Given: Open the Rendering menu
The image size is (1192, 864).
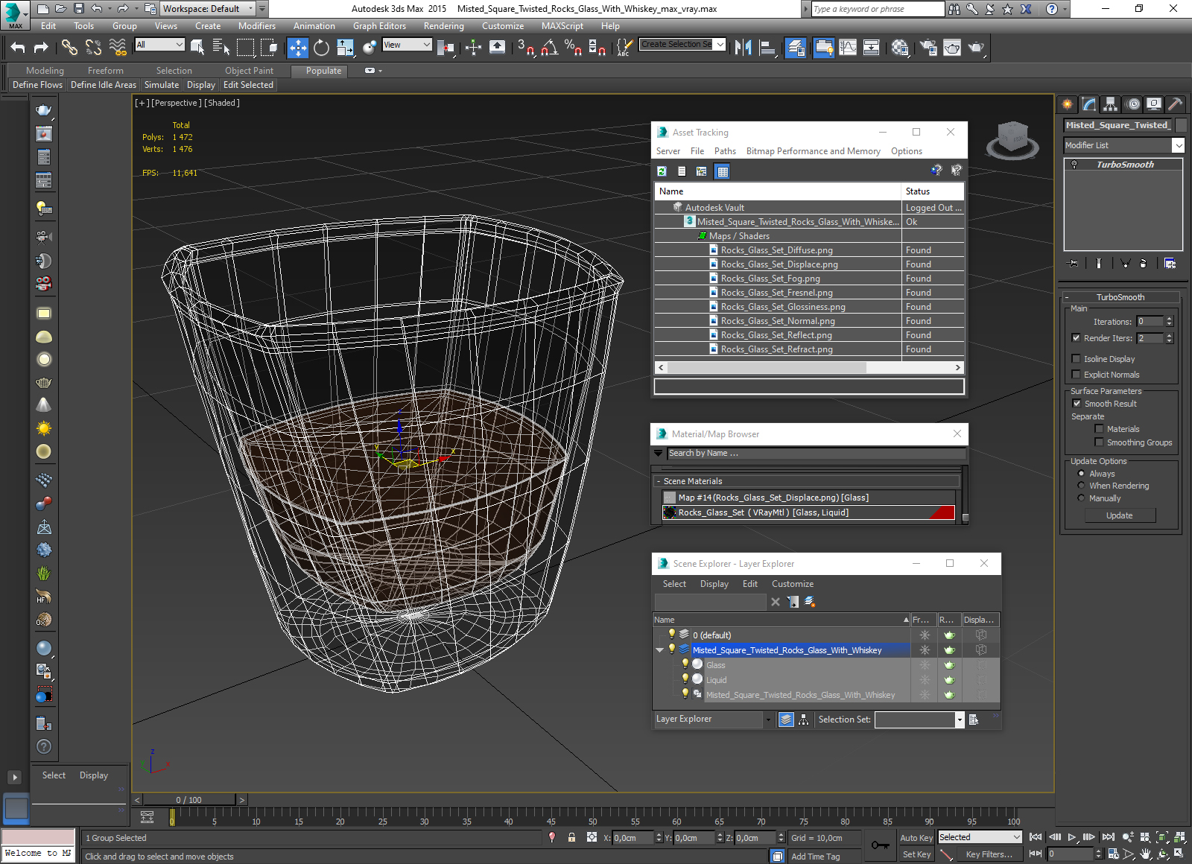Looking at the screenshot, I should [443, 26].
